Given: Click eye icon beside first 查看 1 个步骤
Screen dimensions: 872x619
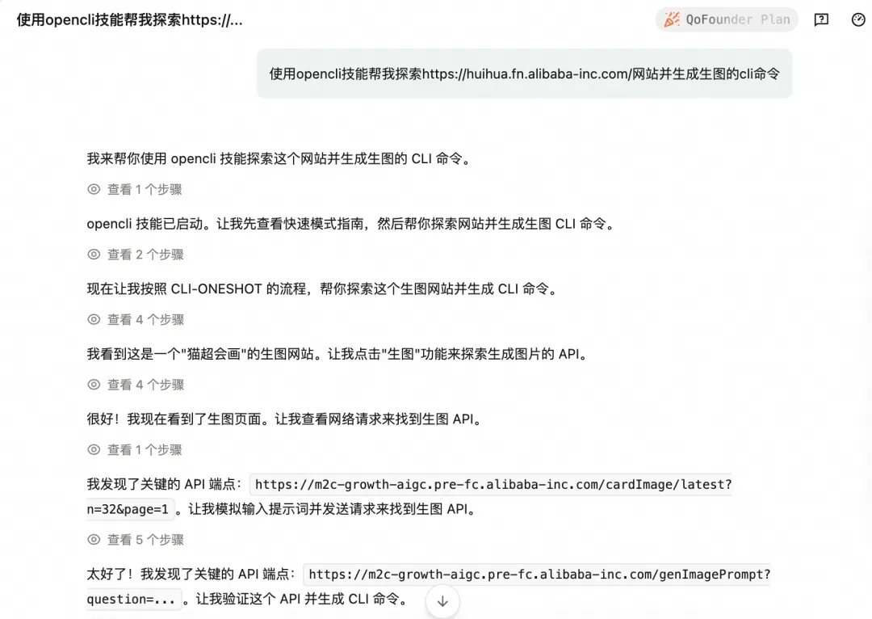Looking at the screenshot, I should pyautogui.click(x=94, y=189).
